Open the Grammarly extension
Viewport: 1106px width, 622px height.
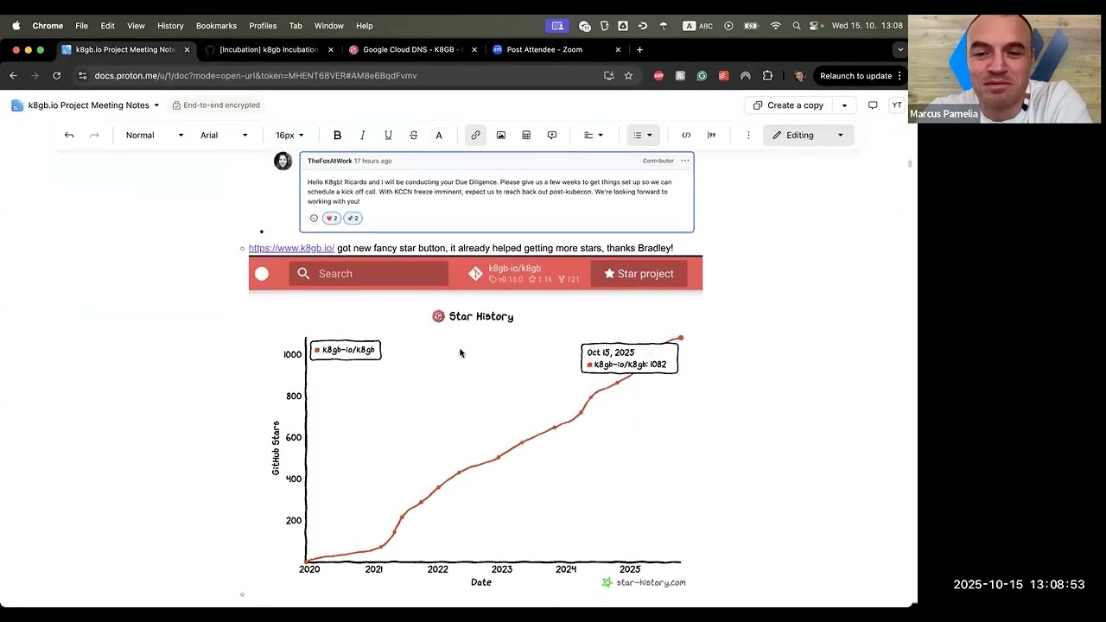point(702,76)
